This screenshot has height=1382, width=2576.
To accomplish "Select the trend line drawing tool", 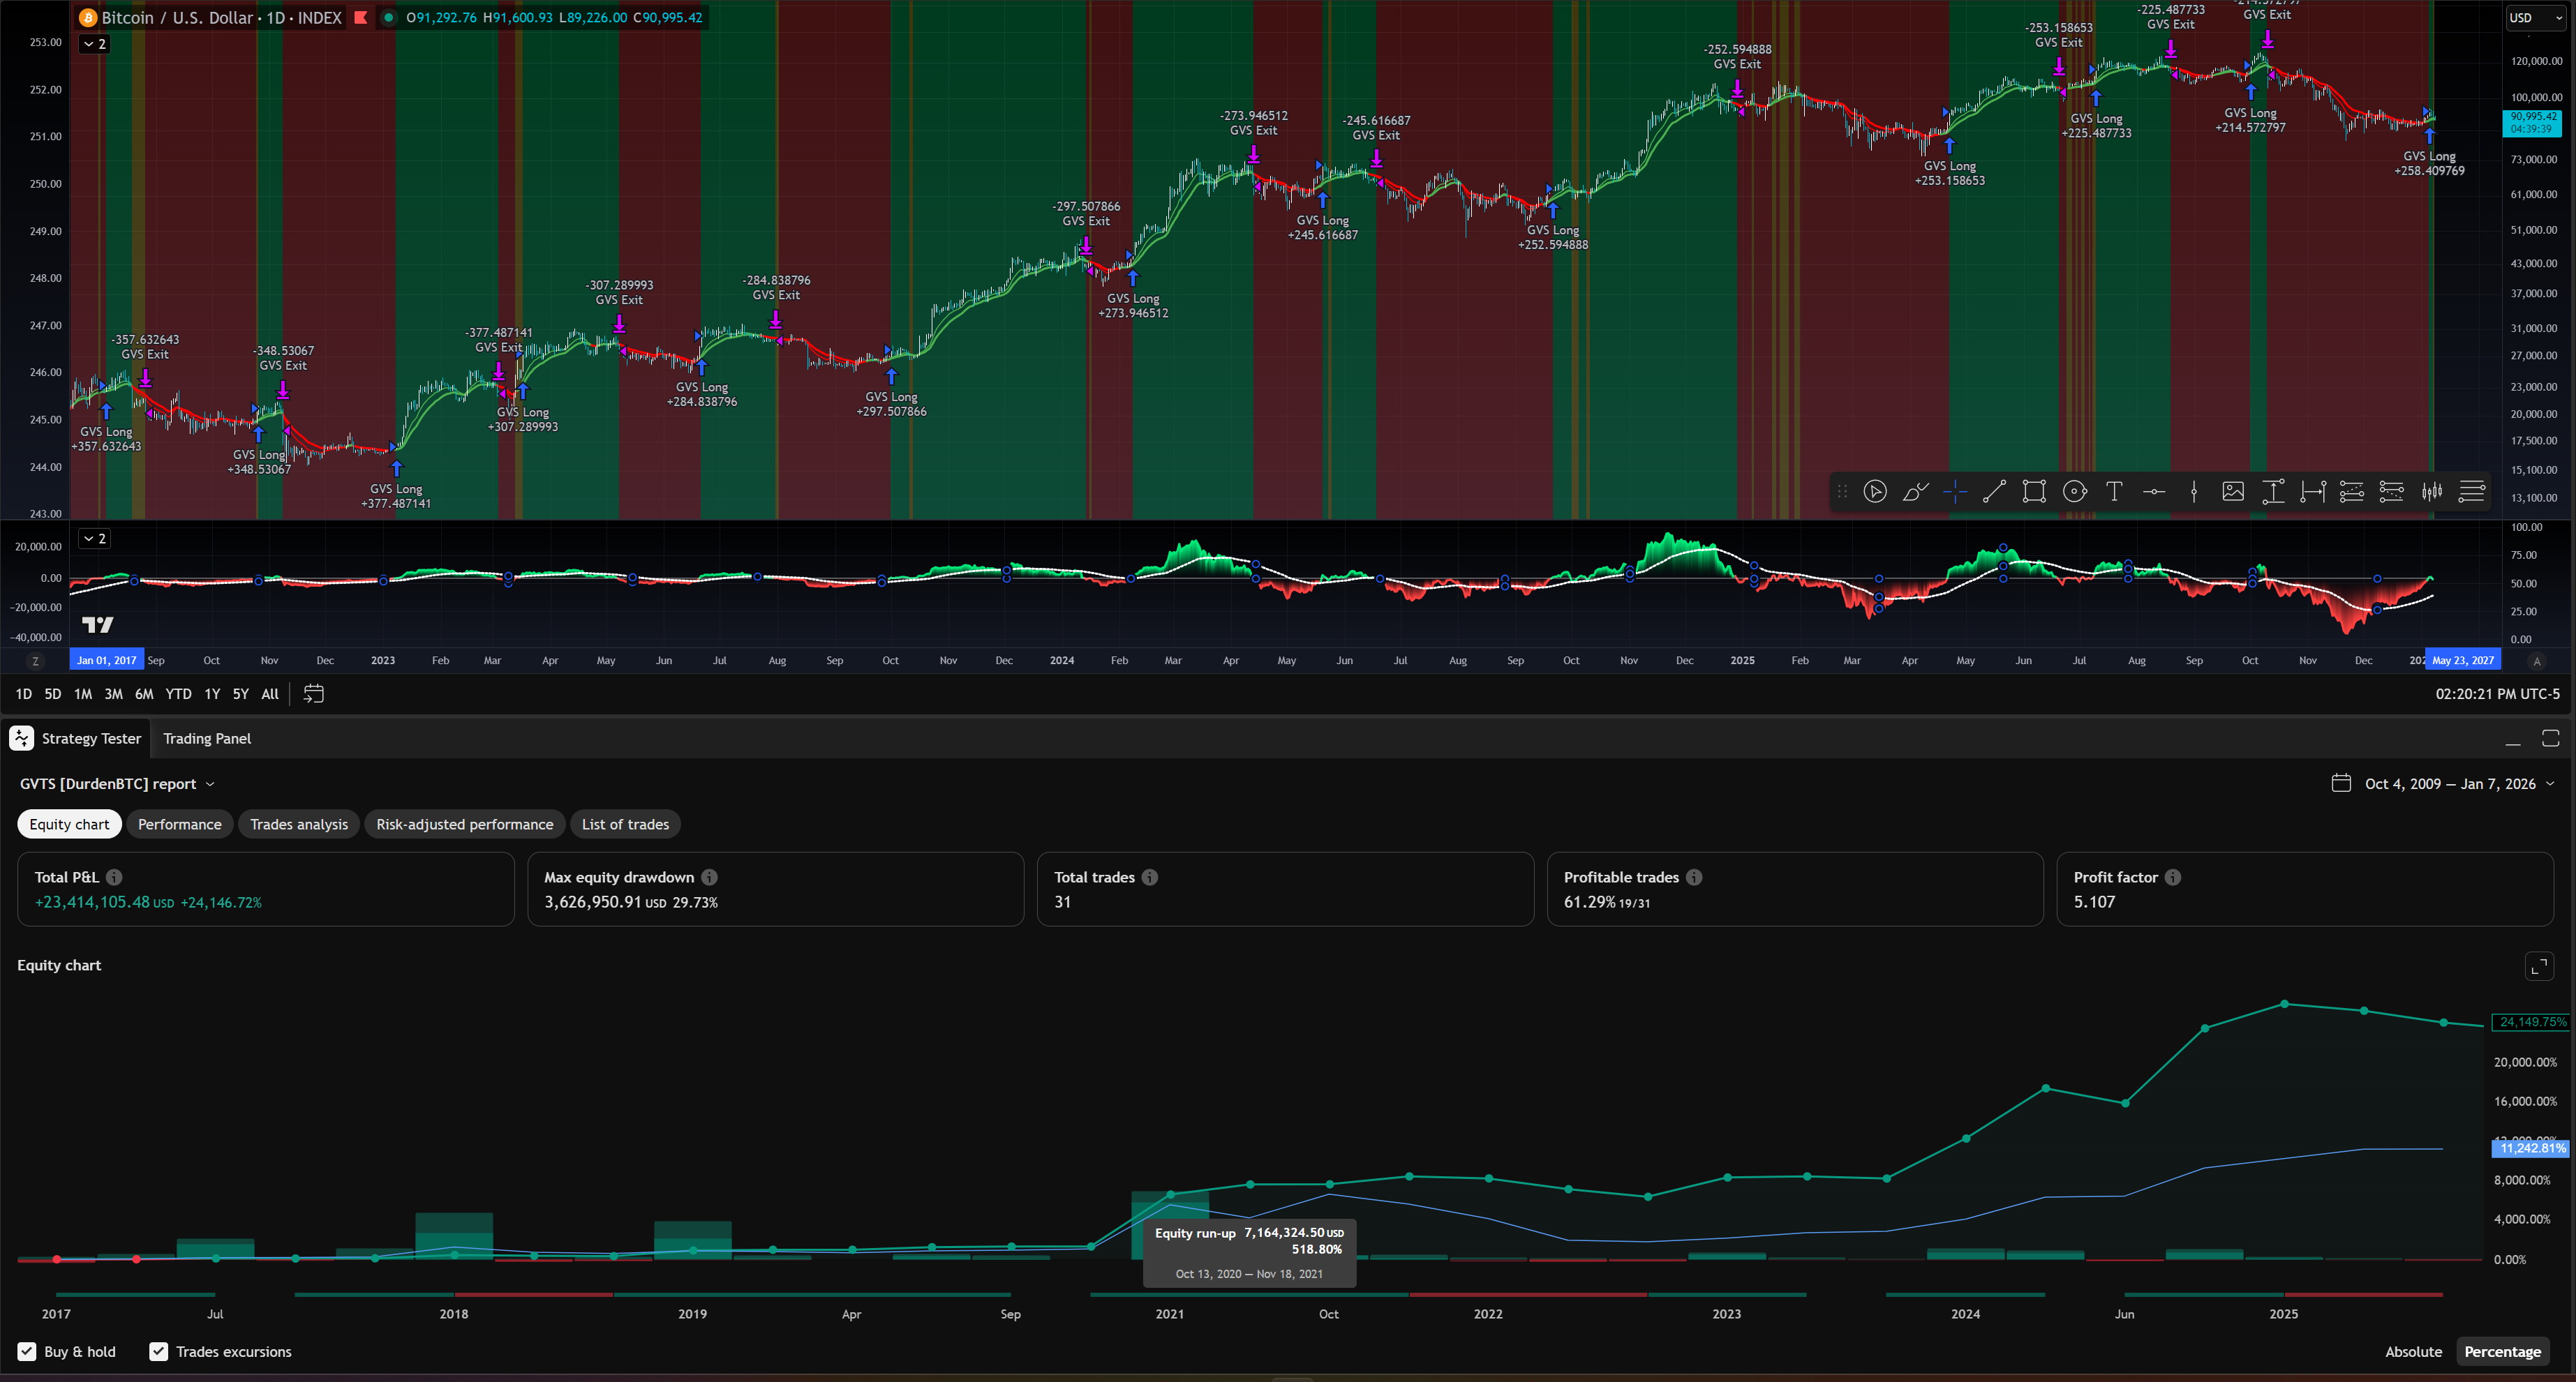I will tap(1994, 490).
